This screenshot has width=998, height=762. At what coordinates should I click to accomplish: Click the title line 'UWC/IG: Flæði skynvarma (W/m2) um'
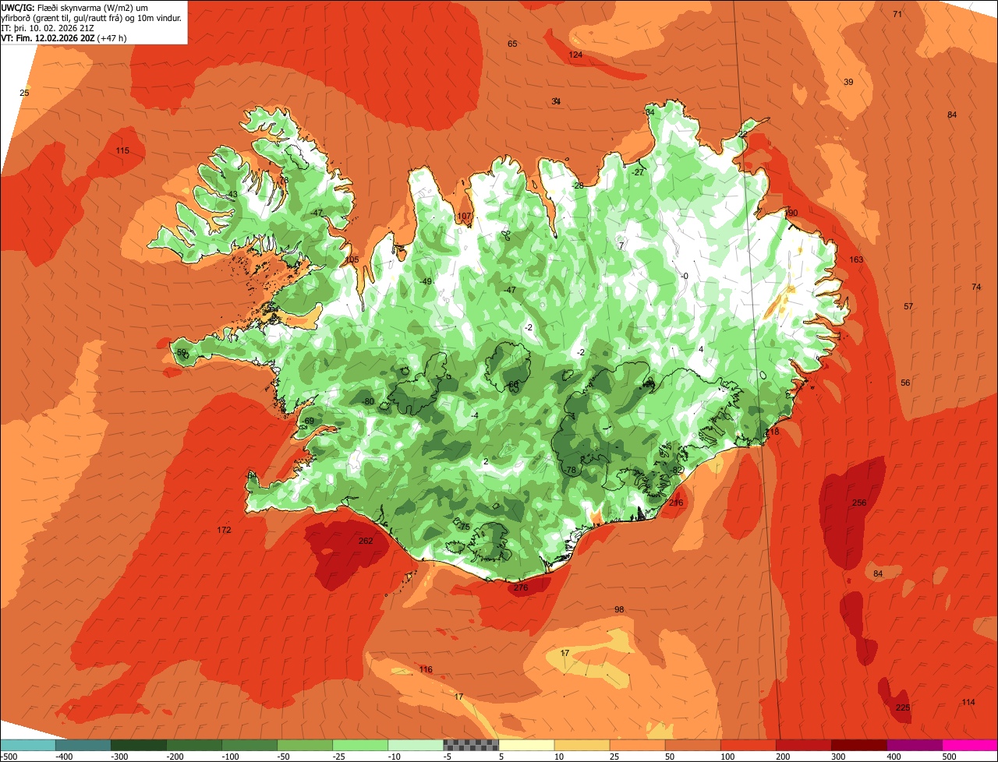[74, 6]
